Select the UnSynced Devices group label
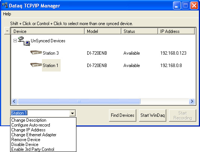Screen dimensions: 200x152 point(48,41)
